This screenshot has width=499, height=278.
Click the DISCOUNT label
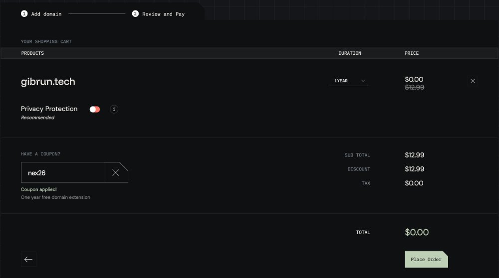click(359, 169)
